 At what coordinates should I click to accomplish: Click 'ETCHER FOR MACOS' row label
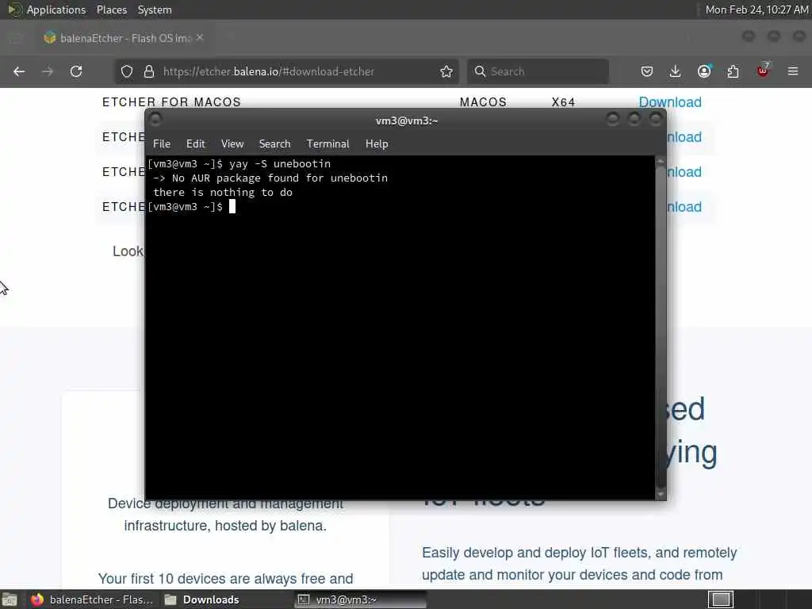click(171, 102)
